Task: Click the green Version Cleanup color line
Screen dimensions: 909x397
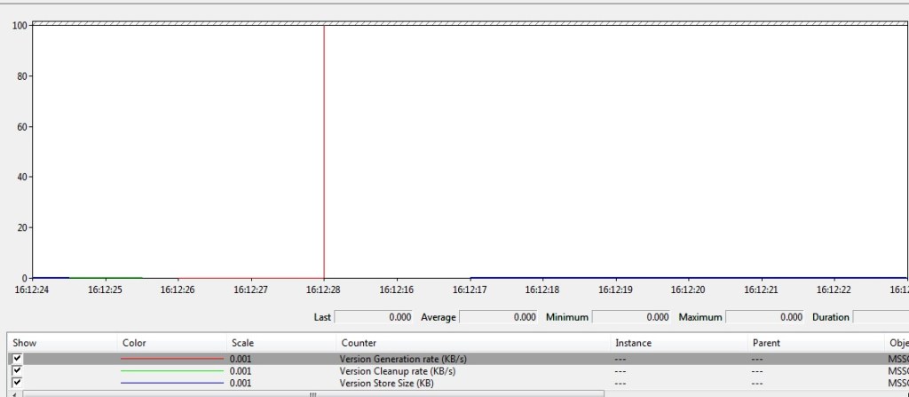Action: (x=171, y=371)
